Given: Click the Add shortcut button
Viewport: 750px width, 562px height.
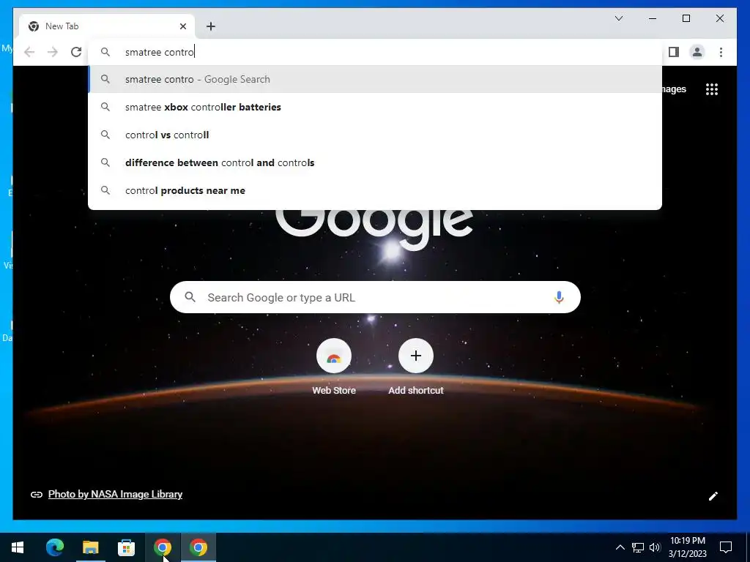Looking at the screenshot, I should click(416, 367).
